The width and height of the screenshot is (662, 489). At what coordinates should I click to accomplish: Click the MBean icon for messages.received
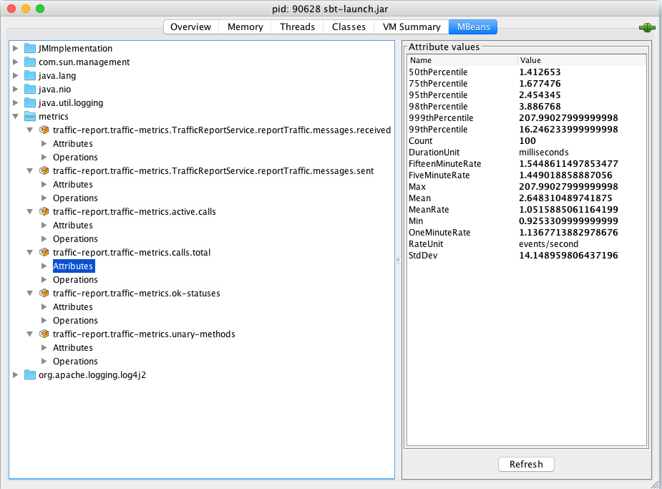pos(44,130)
